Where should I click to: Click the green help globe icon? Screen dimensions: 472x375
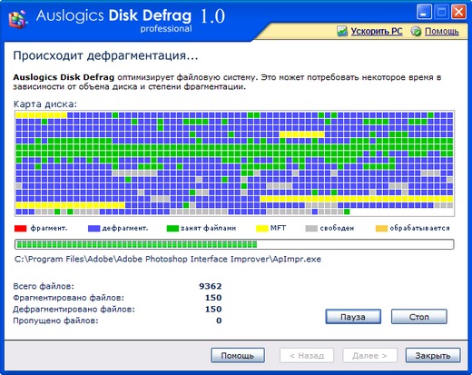416,31
